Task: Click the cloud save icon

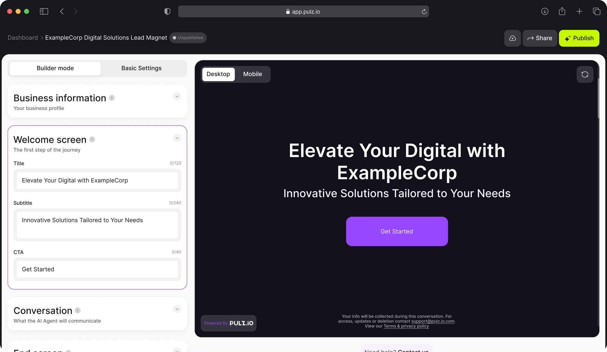Action: pos(512,38)
